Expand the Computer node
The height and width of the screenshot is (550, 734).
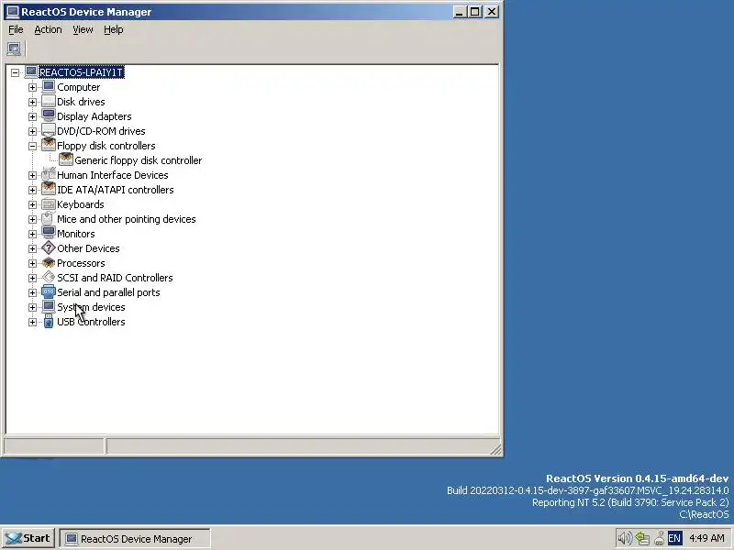[32, 87]
